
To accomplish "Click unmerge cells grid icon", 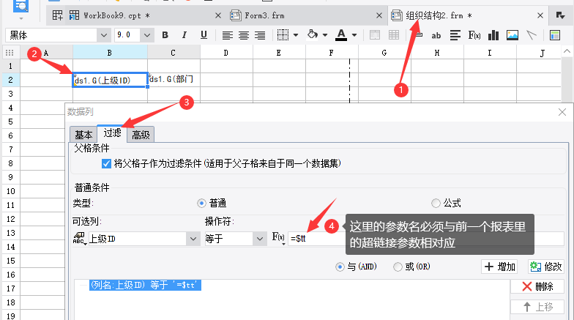I will (394, 35).
